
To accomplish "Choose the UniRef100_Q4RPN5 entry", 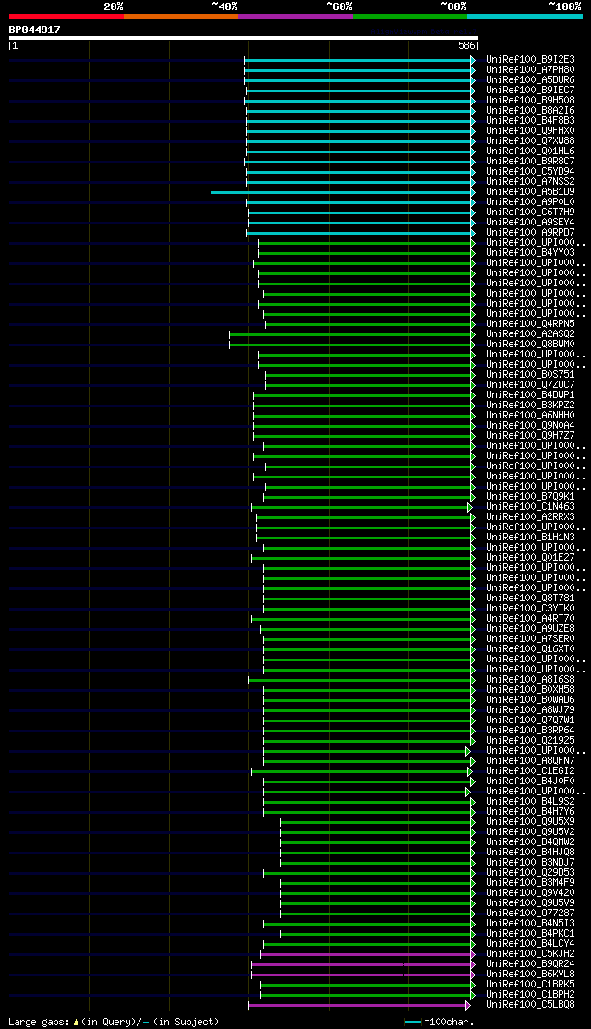I will click(x=530, y=324).
